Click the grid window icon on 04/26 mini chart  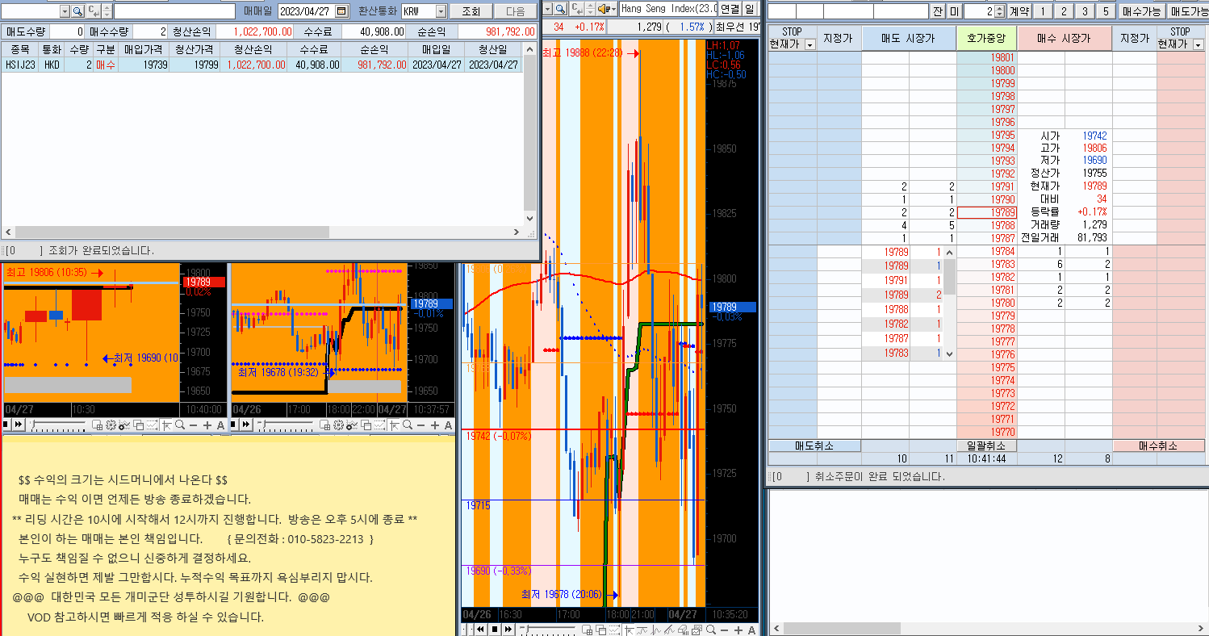pyautogui.click(x=324, y=425)
